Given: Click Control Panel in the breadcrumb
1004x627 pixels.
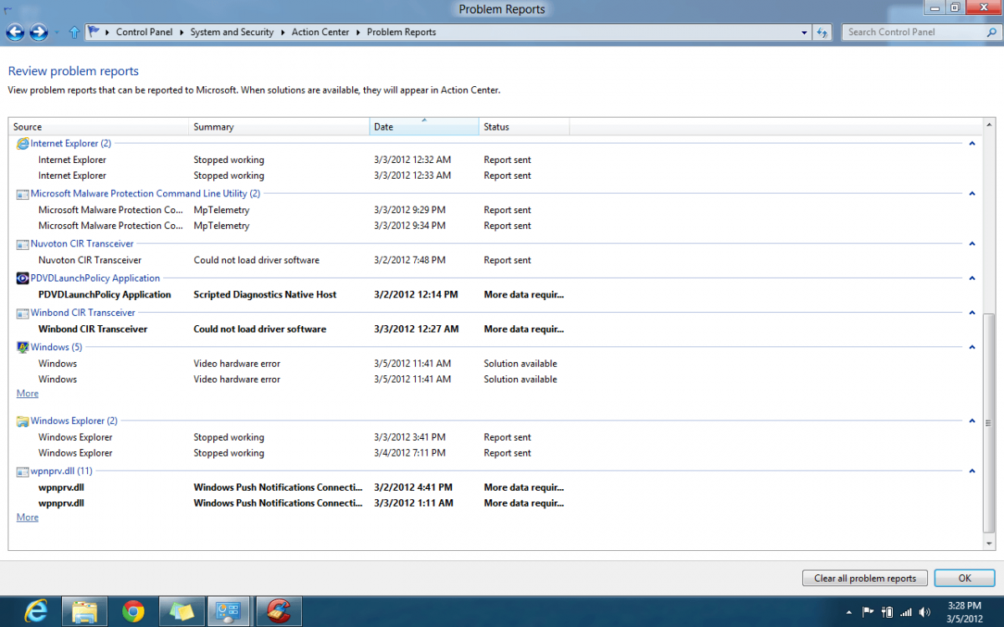Looking at the screenshot, I should pos(144,33).
